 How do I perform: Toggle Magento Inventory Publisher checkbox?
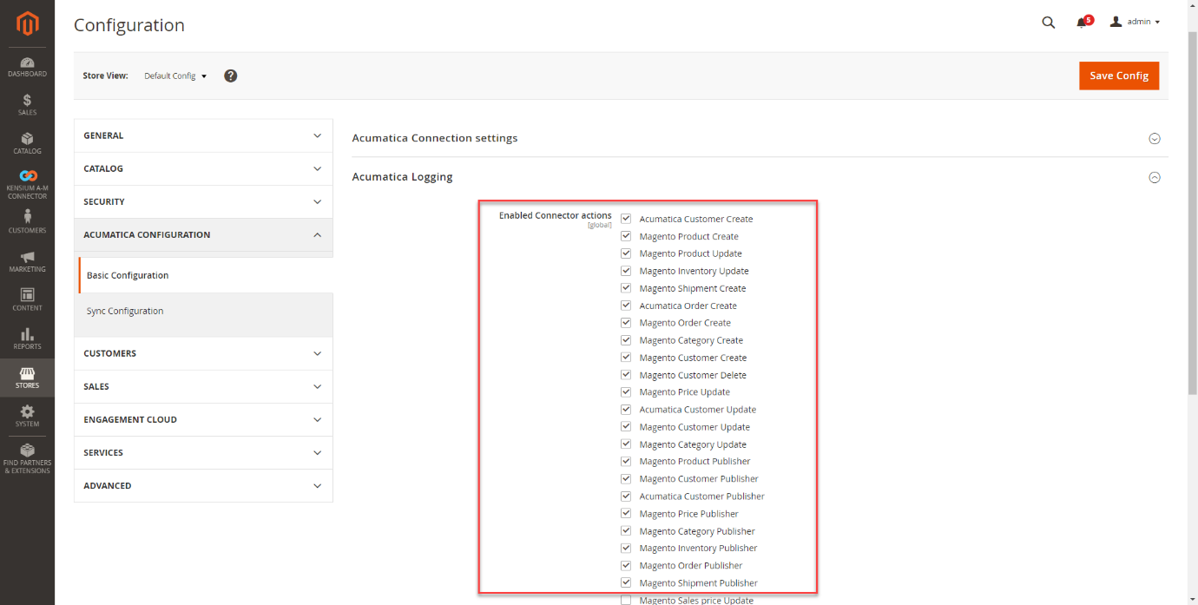pyautogui.click(x=626, y=548)
